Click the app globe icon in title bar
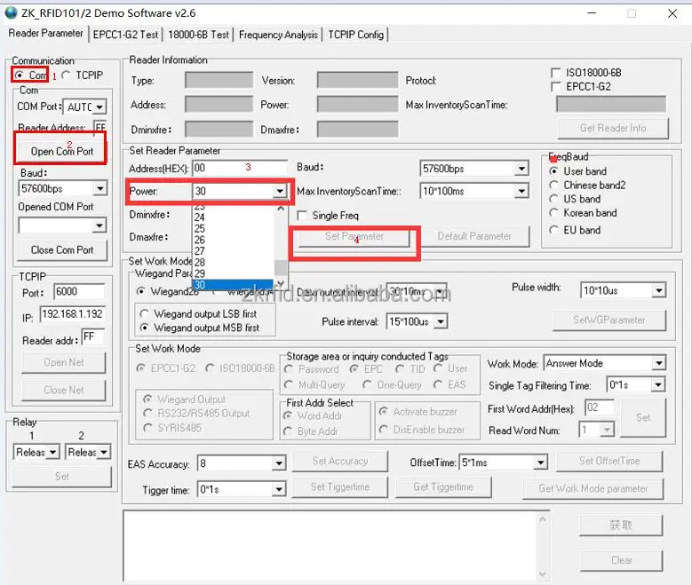This screenshot has height=585, width=692. coord(11,12)
